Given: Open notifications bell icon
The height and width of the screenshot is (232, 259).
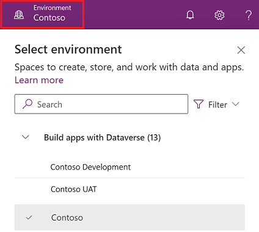Looking at the screenshot, I should point(190,15).
